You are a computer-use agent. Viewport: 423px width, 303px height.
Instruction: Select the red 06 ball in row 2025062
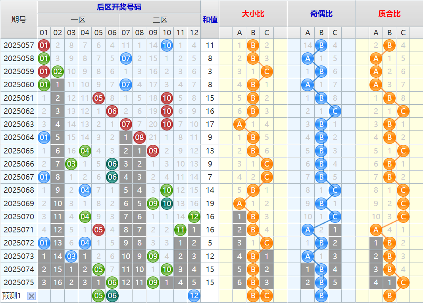click(112, 111)
